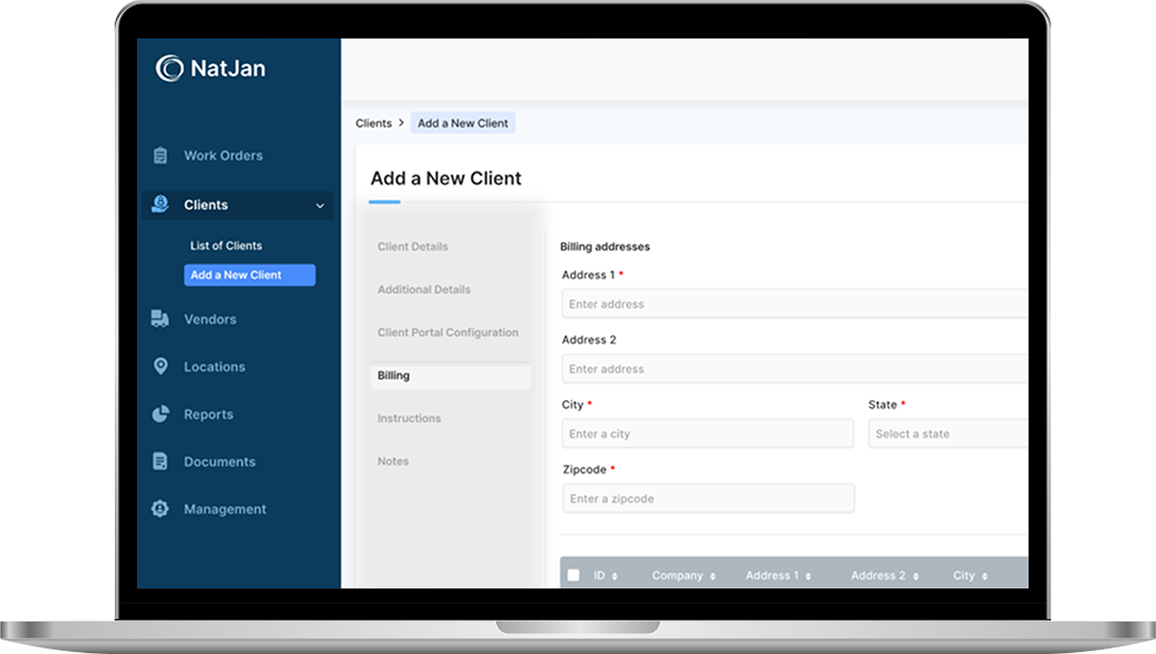Click the Reports pie chart icon

pyautogui.click(x=160, y=415)
